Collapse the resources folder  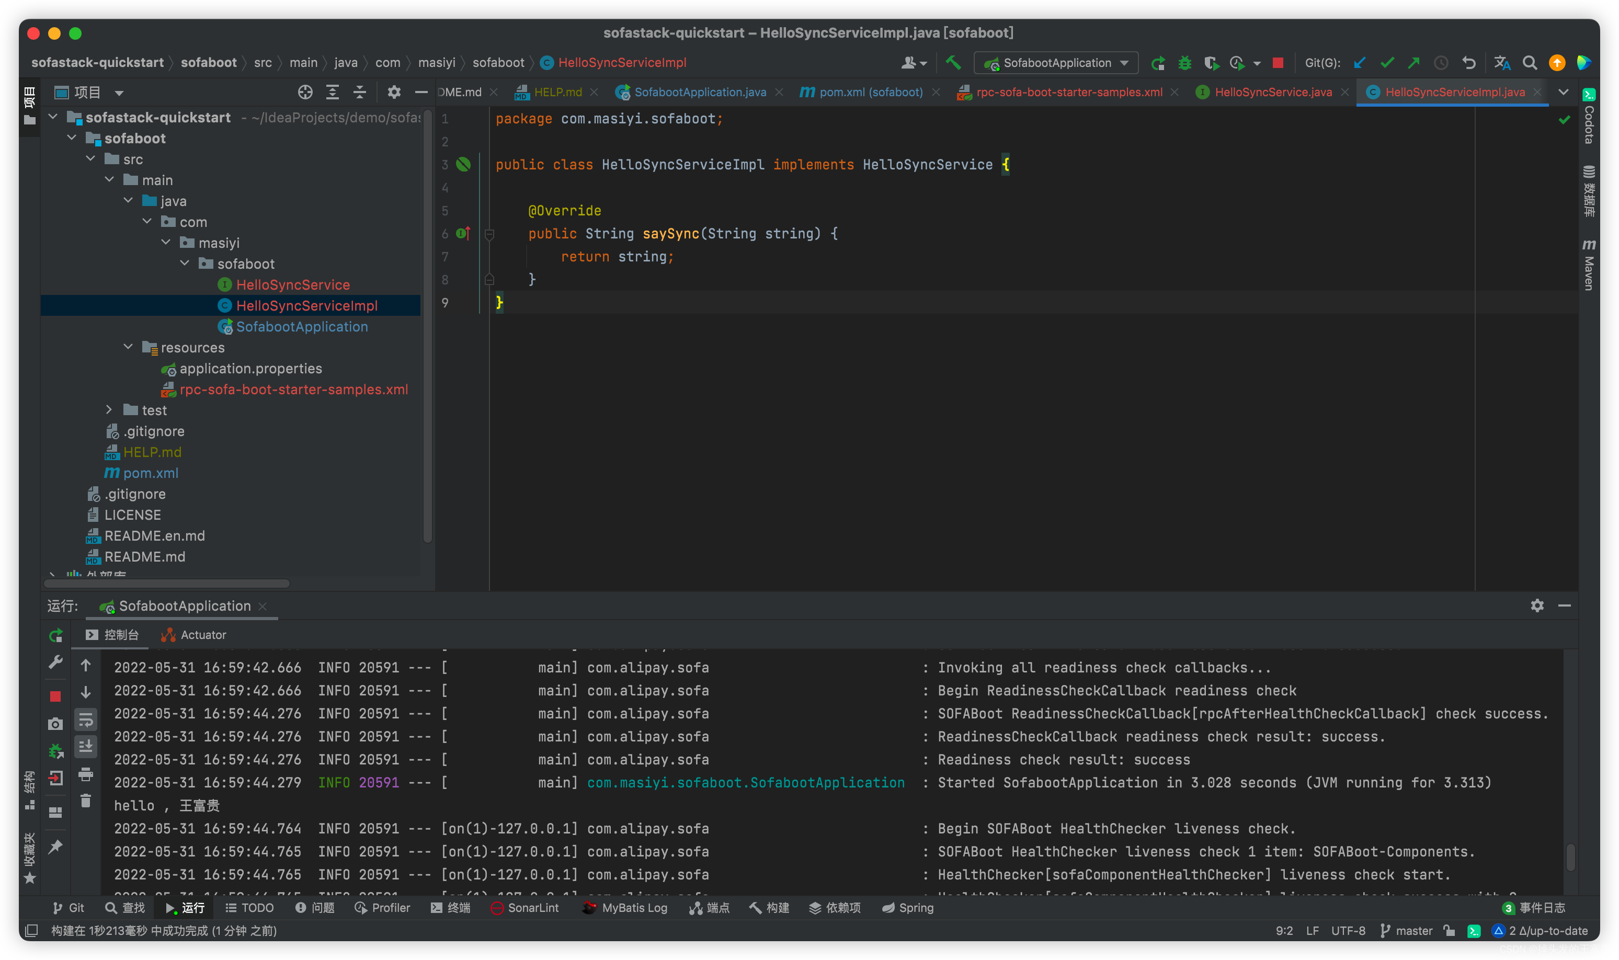[129, 347]
